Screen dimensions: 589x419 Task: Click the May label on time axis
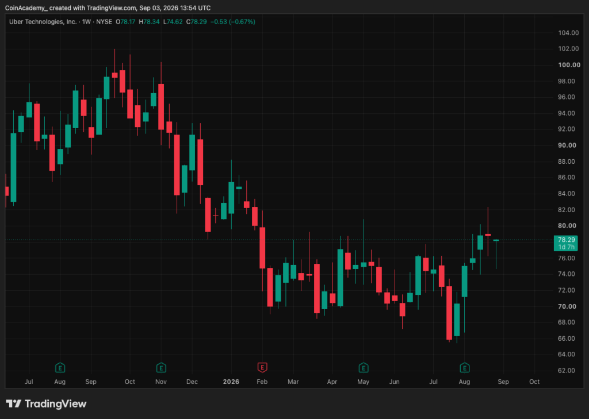click(x=364, y=382)
